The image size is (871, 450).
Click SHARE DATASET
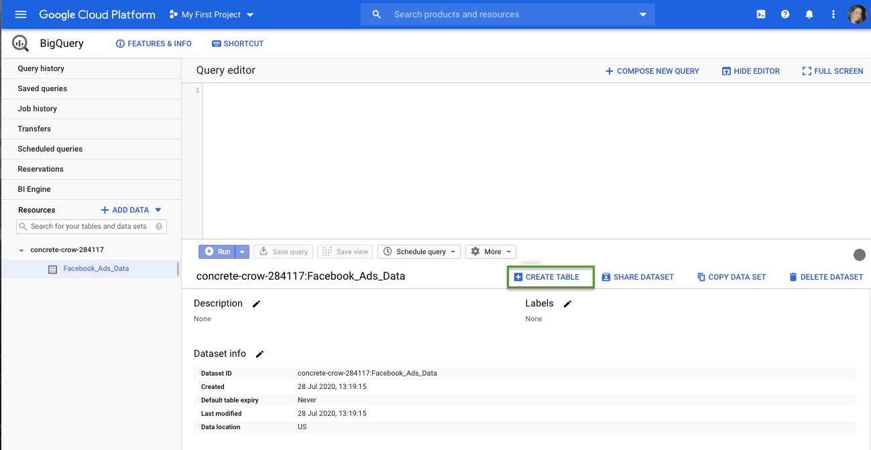638,277
